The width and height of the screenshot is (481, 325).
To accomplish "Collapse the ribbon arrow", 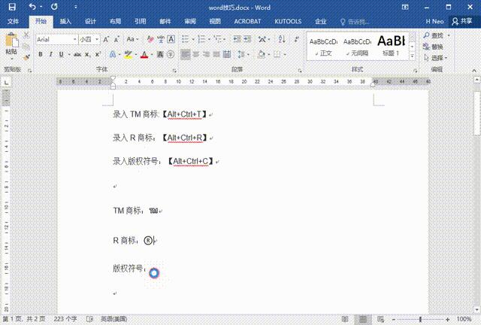I will coord(474,71).
